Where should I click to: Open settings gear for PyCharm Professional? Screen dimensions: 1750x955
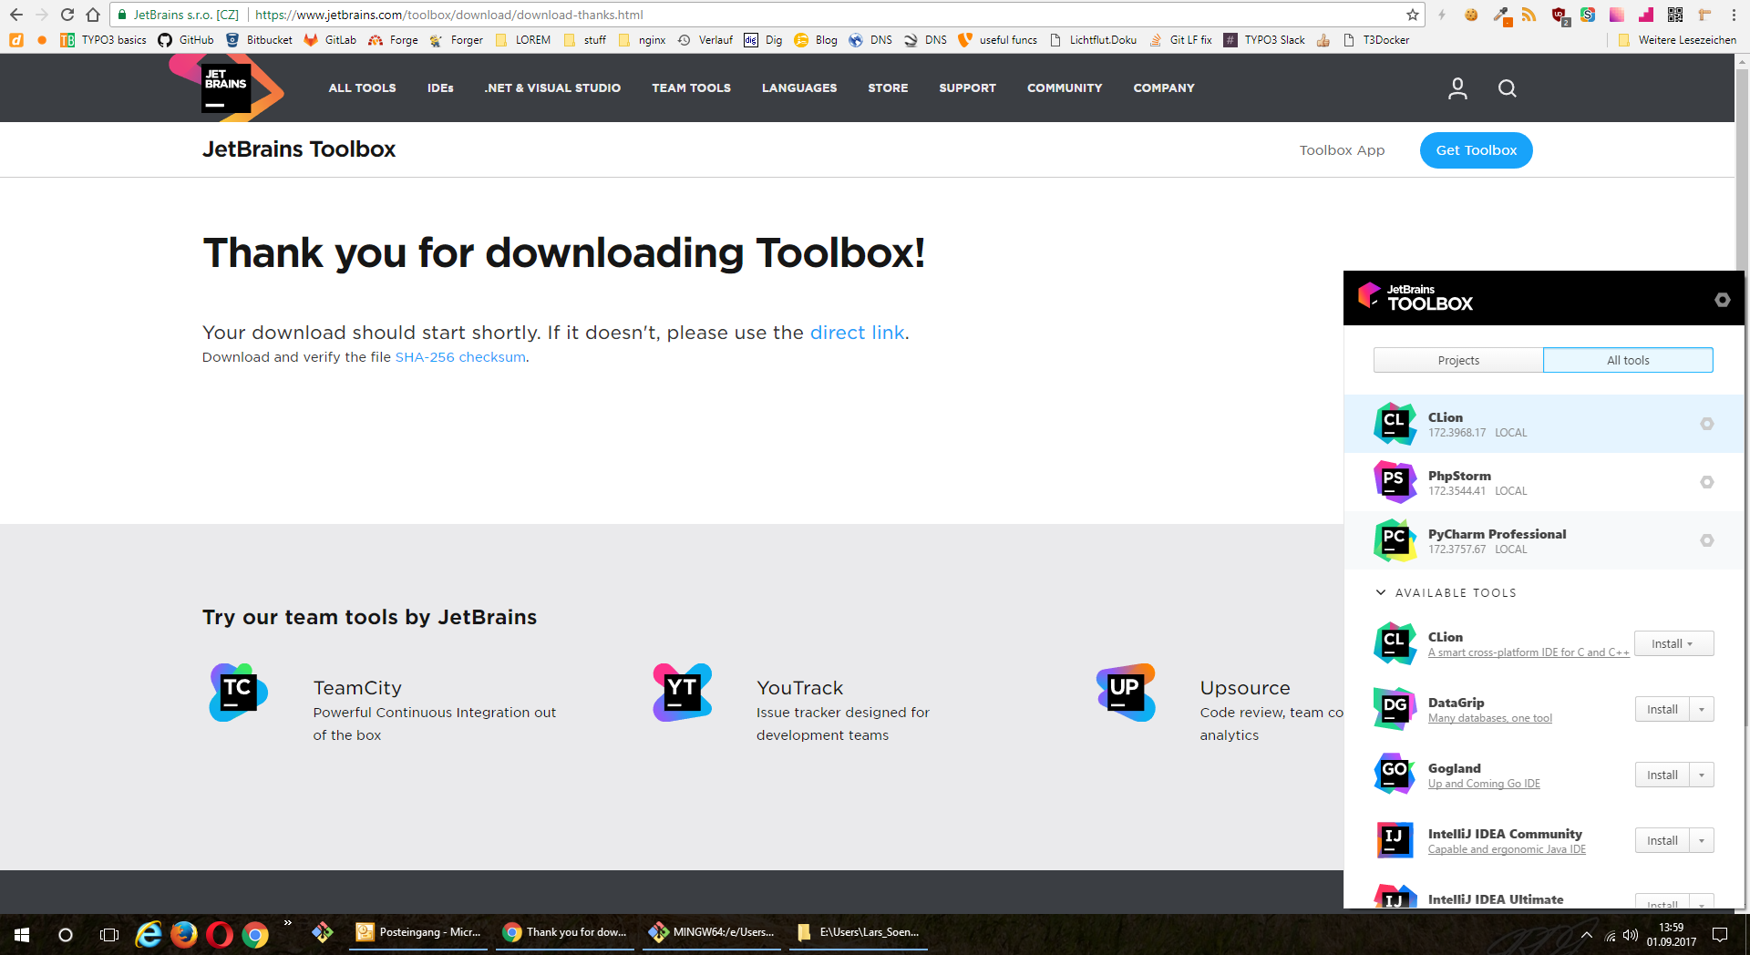click(x=1706, y=540)
